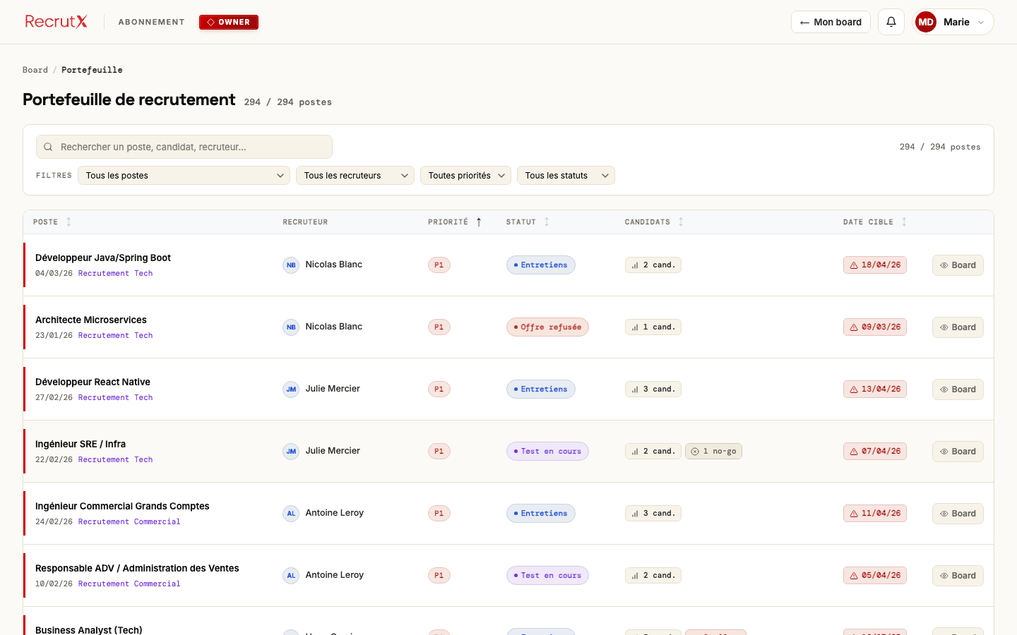This screenshot has width=1017, height=635.
Task: Sort by Statut column arrows
Action: (x=547, y=222)
